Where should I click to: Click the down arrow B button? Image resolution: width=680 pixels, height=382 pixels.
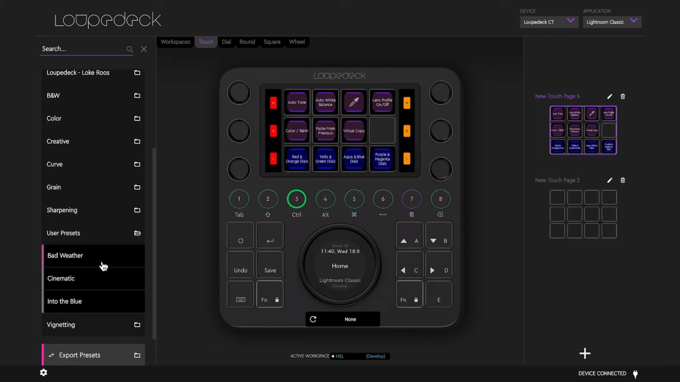[438, 235]
